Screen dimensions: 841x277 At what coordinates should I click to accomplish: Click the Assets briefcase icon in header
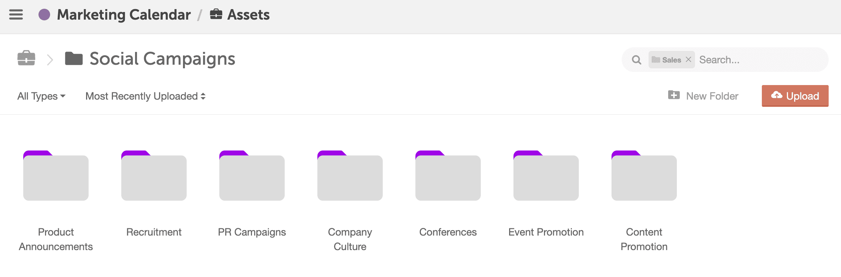coord(216,14)
